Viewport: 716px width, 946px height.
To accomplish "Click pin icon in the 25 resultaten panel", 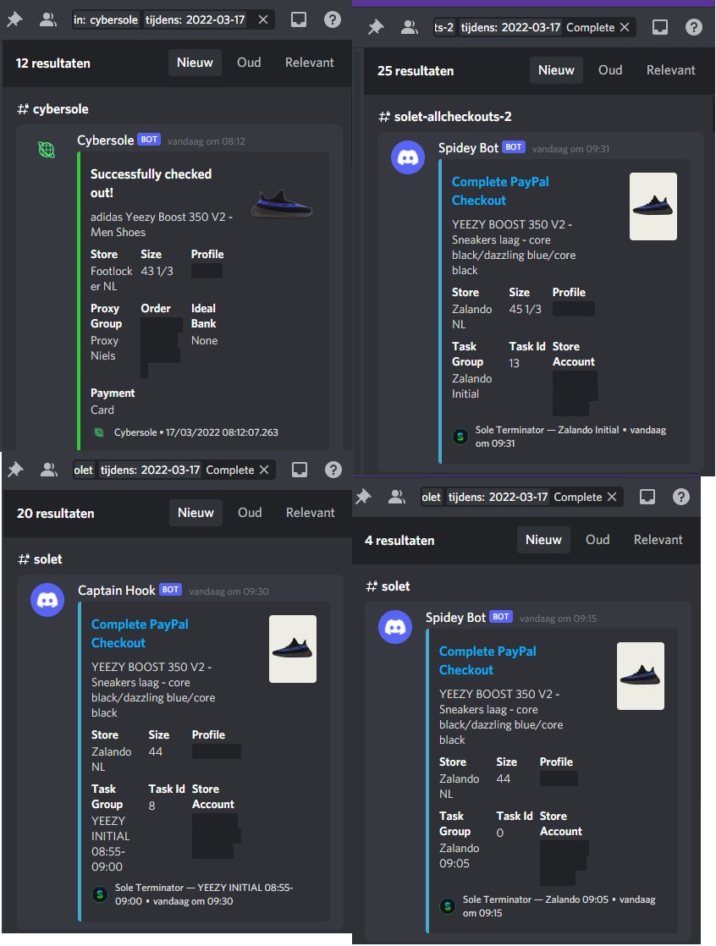I will point(376,27).
